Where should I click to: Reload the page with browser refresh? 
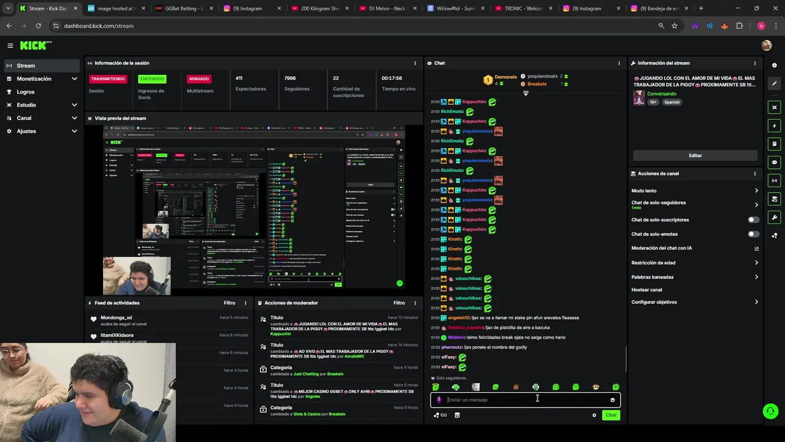point(38,26)
